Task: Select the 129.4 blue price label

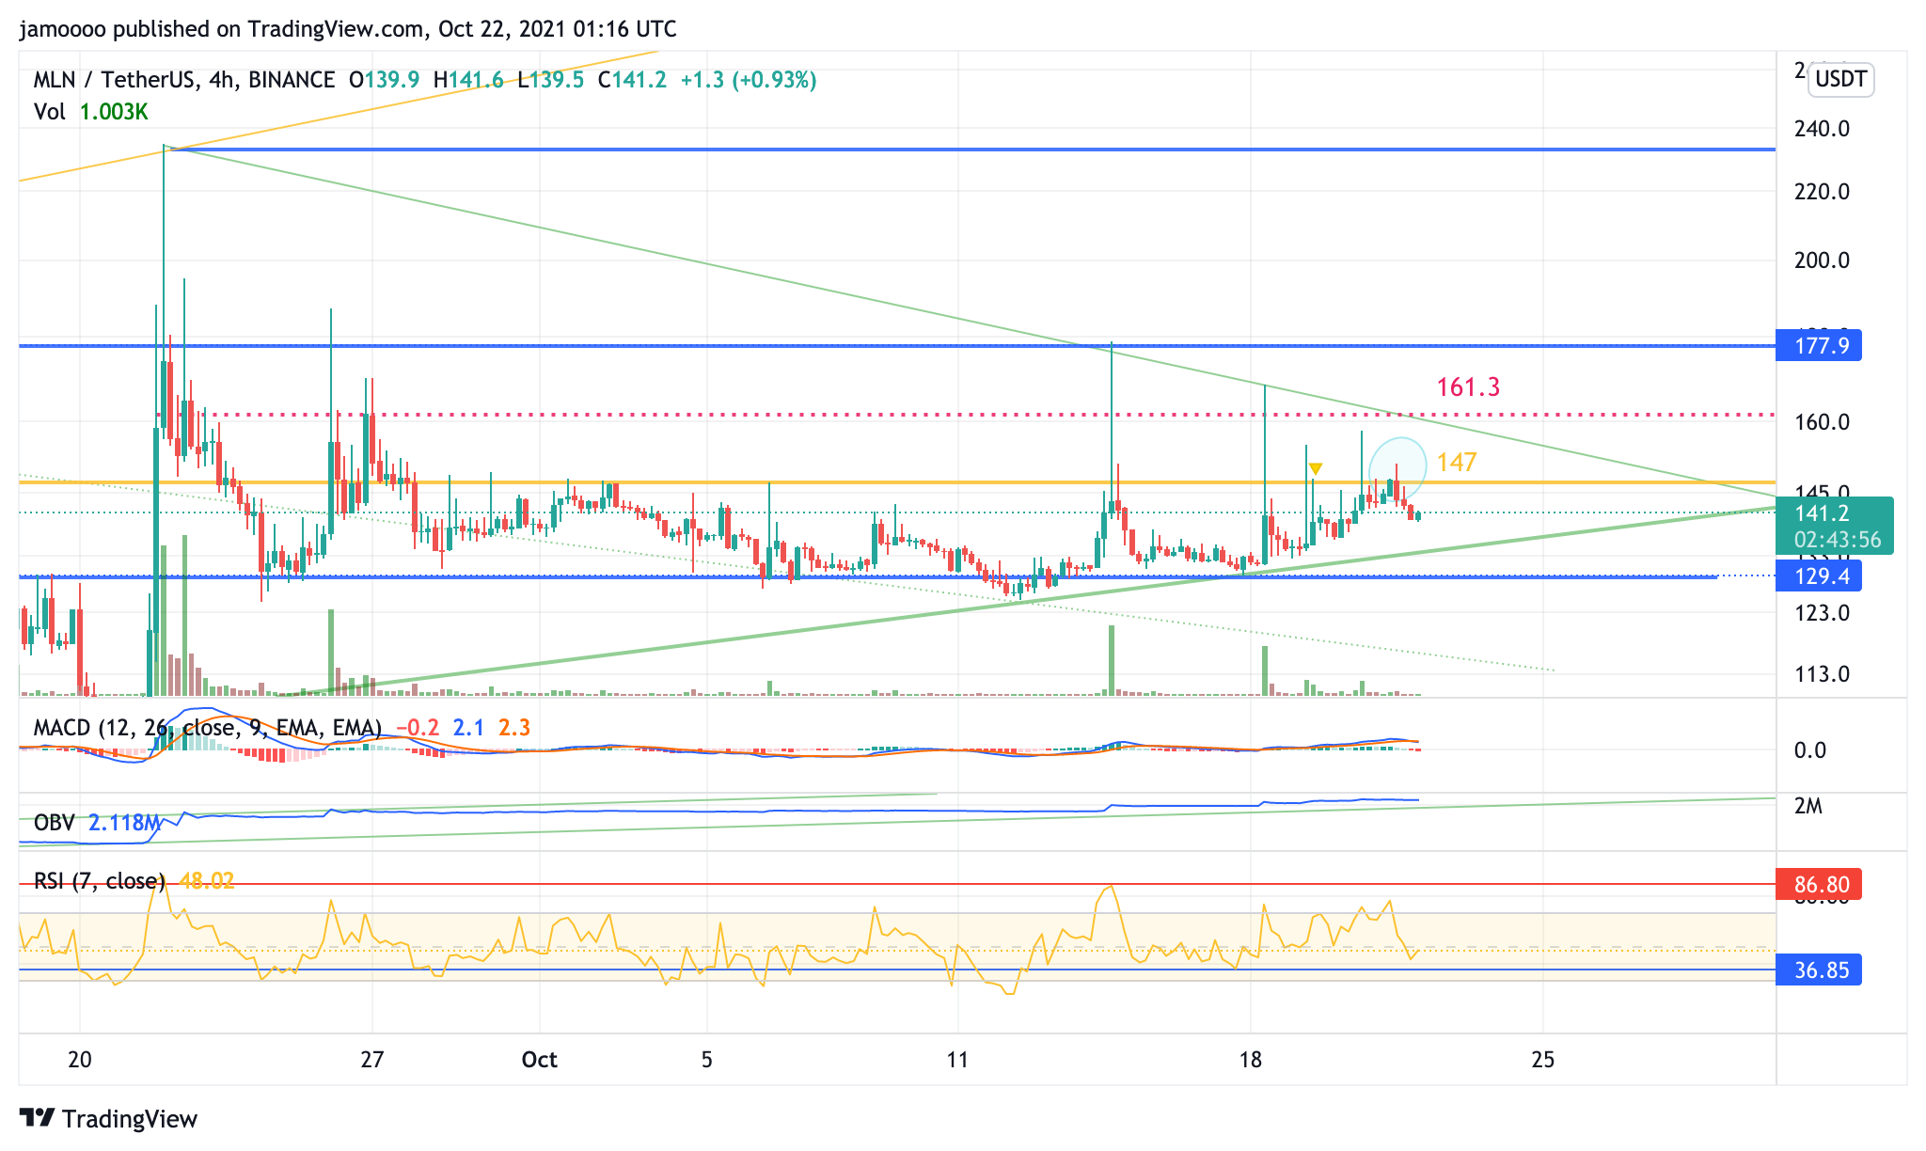Action: (x=1818, y=576)
